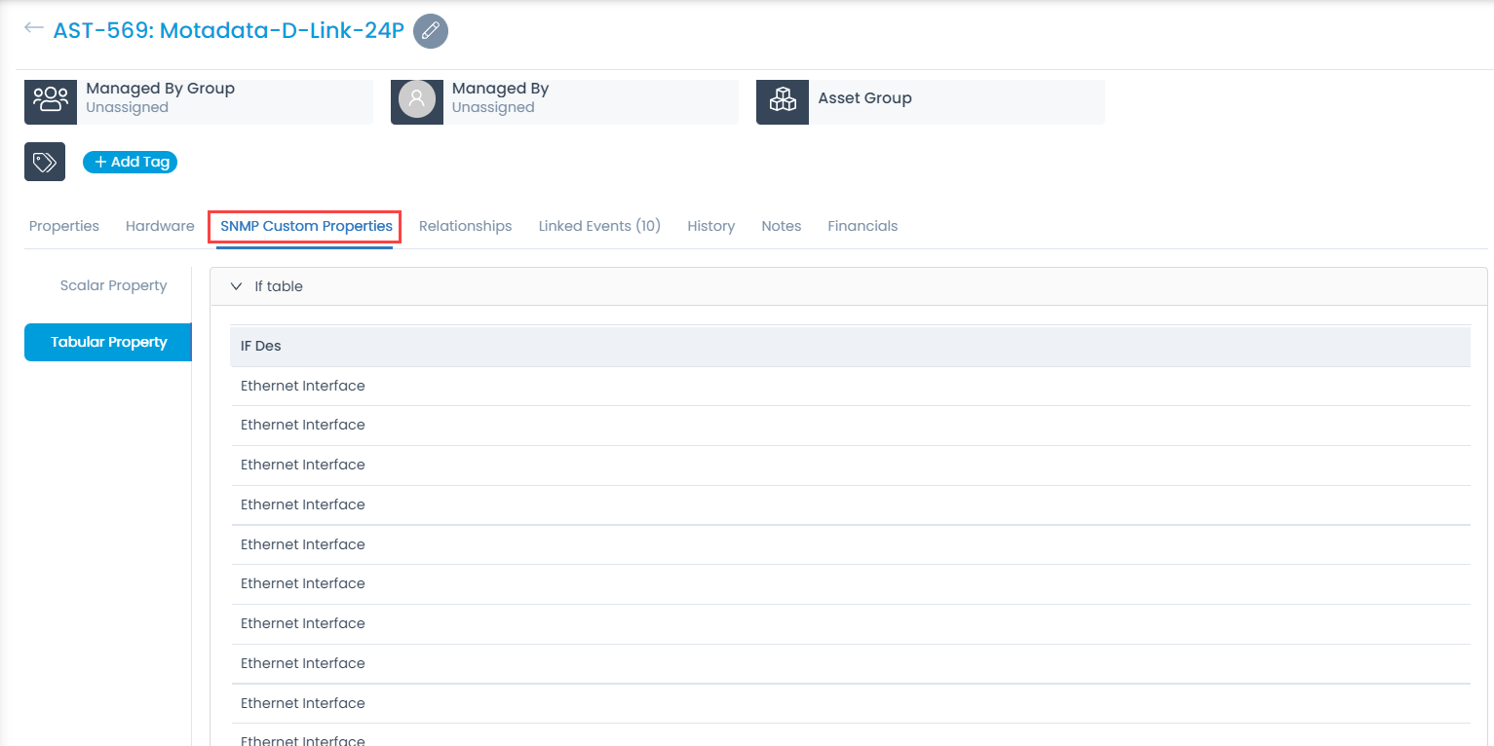Collapse the If table section
1494x746 pixels.
pos(279,285)
